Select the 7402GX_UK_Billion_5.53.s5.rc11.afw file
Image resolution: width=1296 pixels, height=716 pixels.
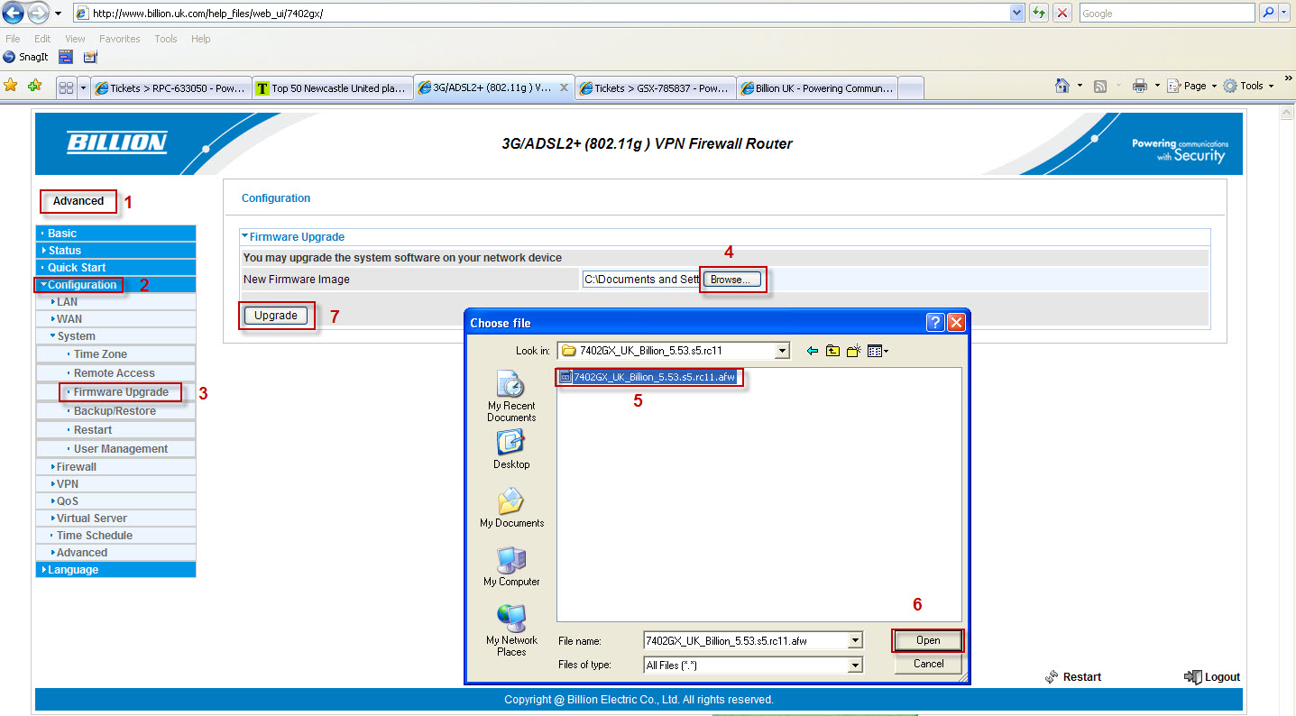[x=648, y=377]
